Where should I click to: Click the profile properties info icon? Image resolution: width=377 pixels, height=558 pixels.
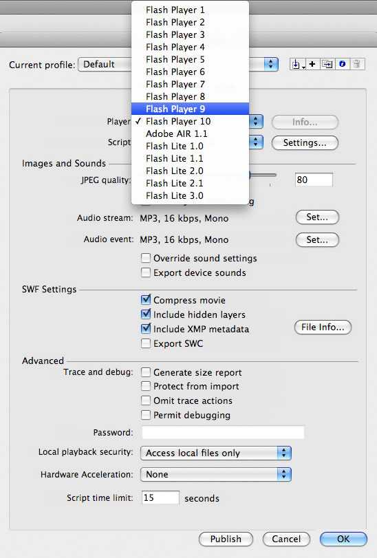(342, 65)
